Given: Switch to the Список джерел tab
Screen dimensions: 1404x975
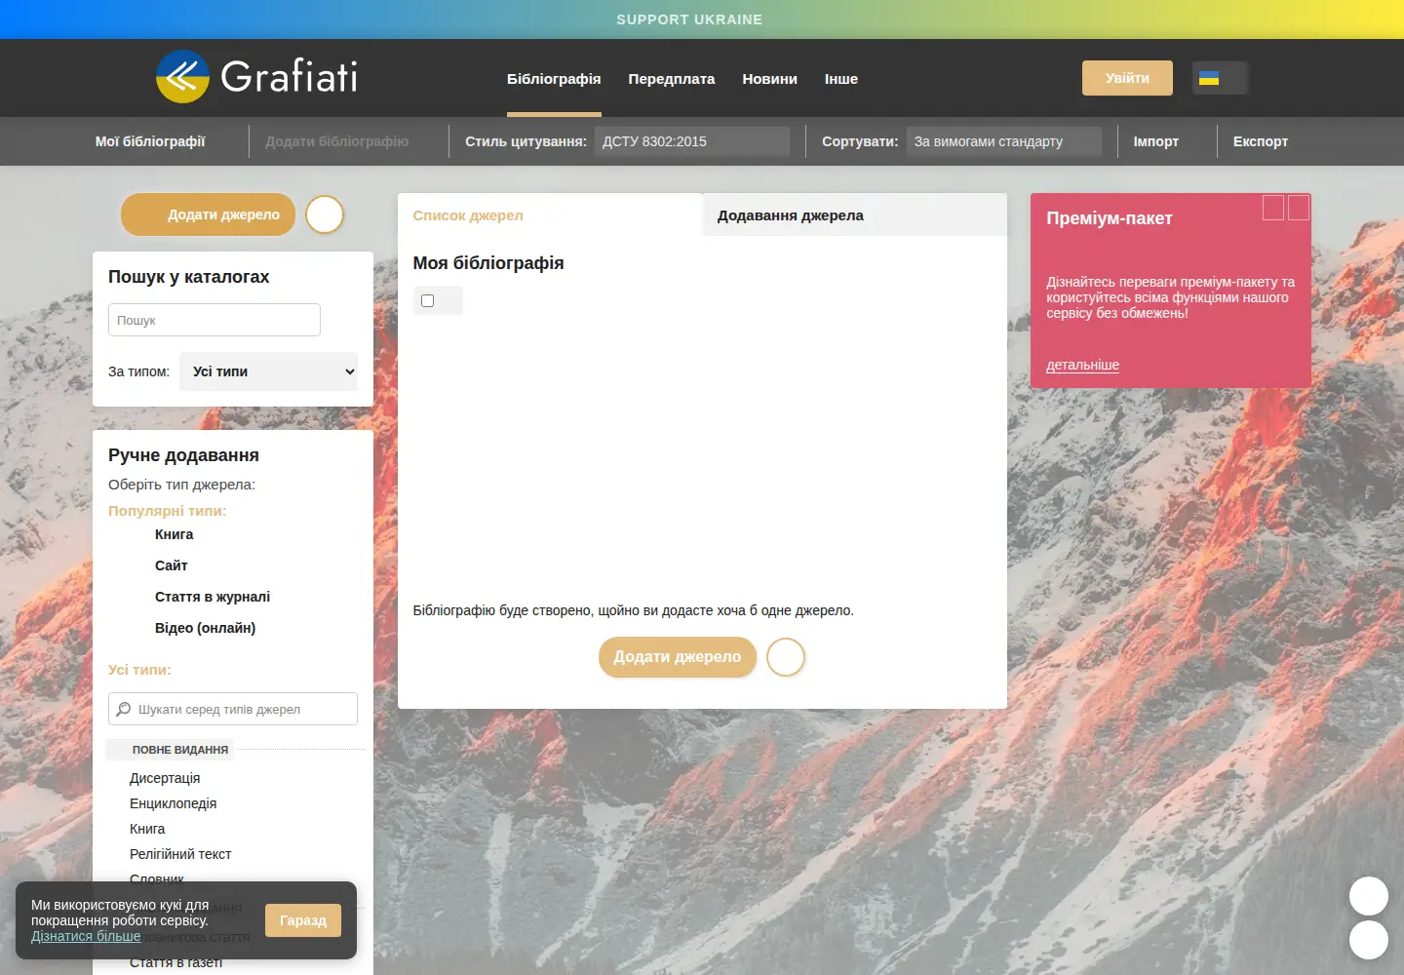Looking at the screenshot, I should 550,214.
